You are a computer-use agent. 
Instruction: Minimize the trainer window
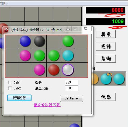(x=68, y=29)
